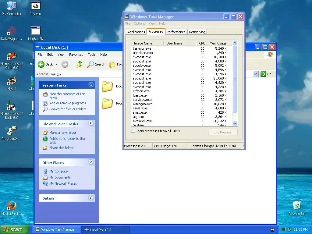Open Task Manager Options menu
312x234 pixels.
tap(139, 23)
